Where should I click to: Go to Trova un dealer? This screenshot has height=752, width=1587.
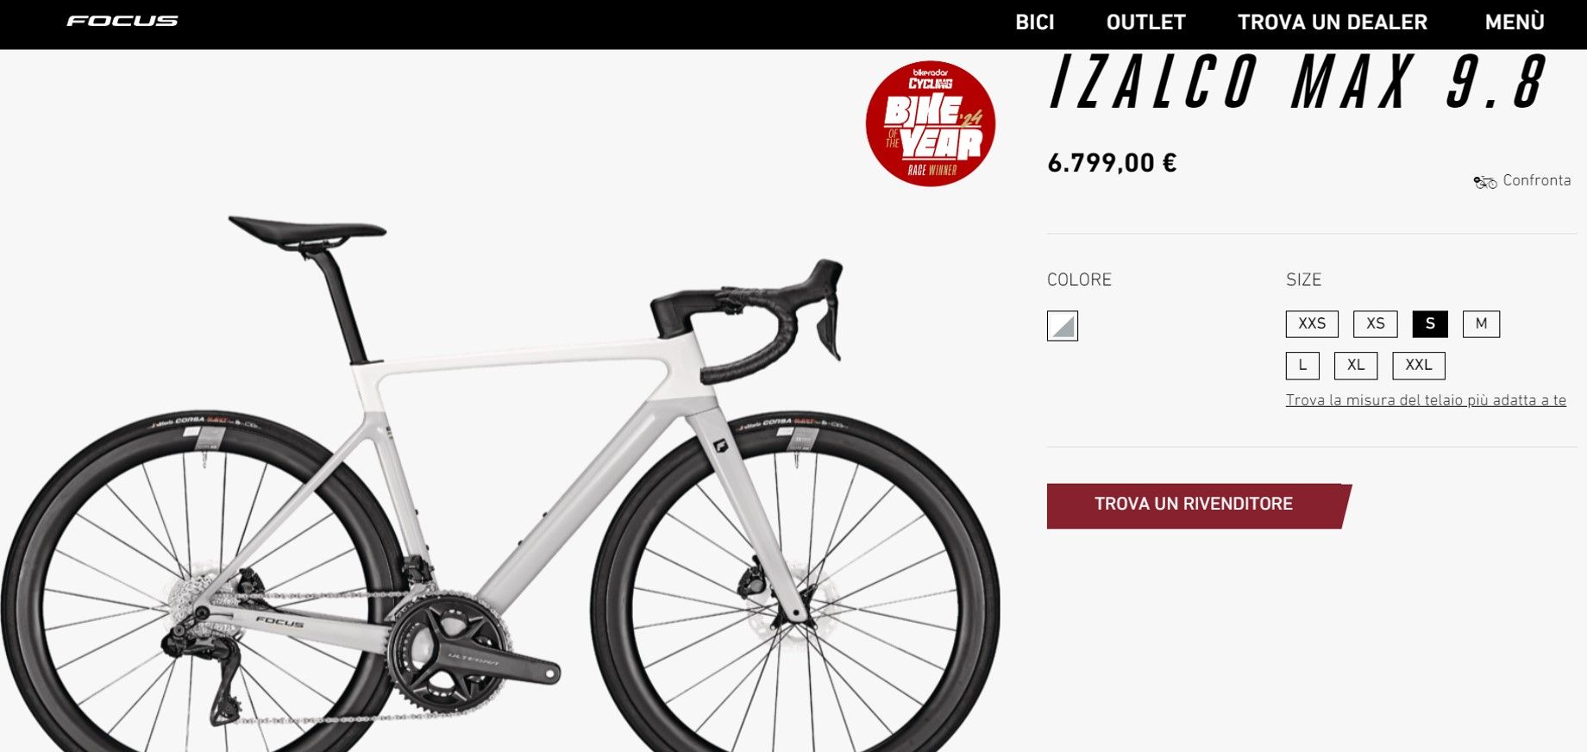1333,22
